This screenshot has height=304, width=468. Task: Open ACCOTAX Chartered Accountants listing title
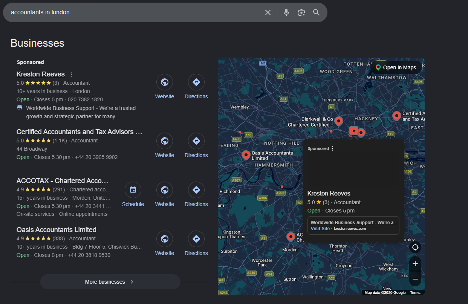click(x=63, y=181)
